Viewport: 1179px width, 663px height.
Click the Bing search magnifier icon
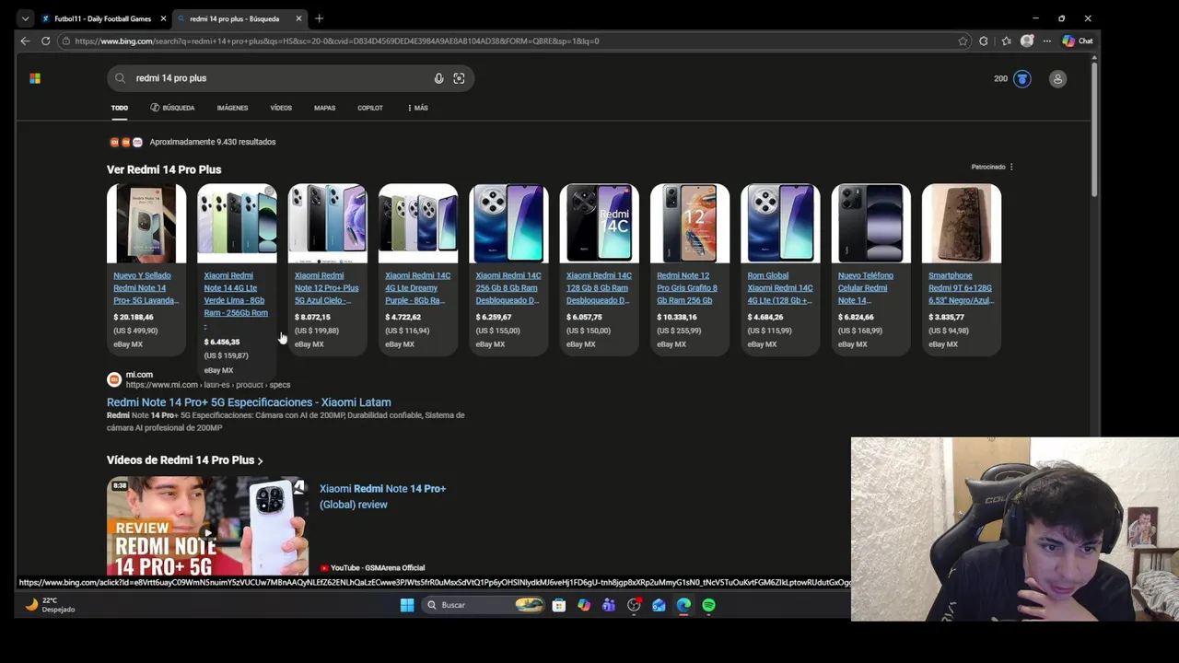pos(120,78)
